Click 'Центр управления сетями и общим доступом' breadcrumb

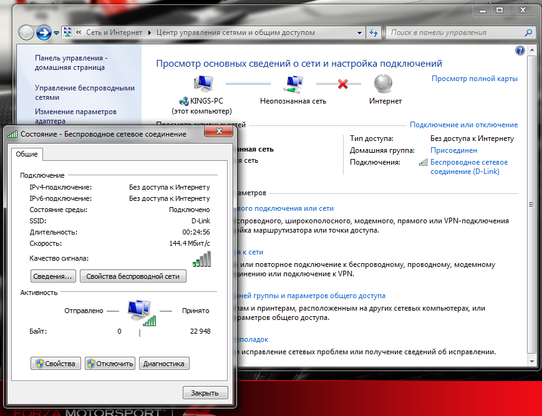click(235, 32)
